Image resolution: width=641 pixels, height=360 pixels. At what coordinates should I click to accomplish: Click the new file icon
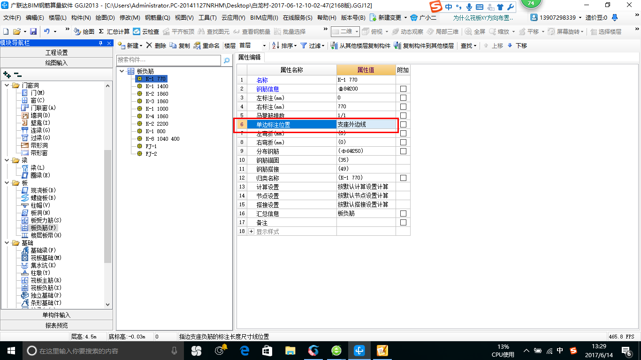pos(6,31)
